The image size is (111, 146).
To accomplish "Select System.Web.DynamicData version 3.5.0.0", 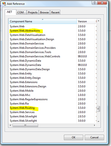I will 52,61.
